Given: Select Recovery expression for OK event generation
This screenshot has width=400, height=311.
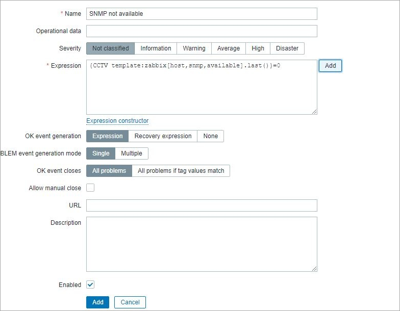Looking at the screenshot, I should (163, 136).
